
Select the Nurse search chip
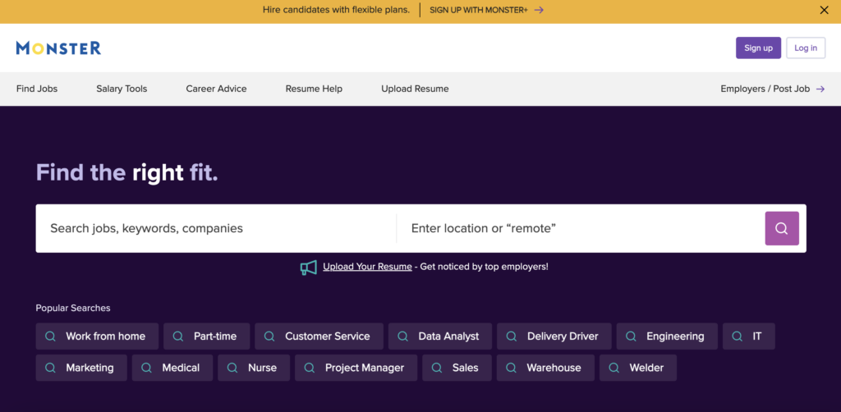[x=254, y=368]
